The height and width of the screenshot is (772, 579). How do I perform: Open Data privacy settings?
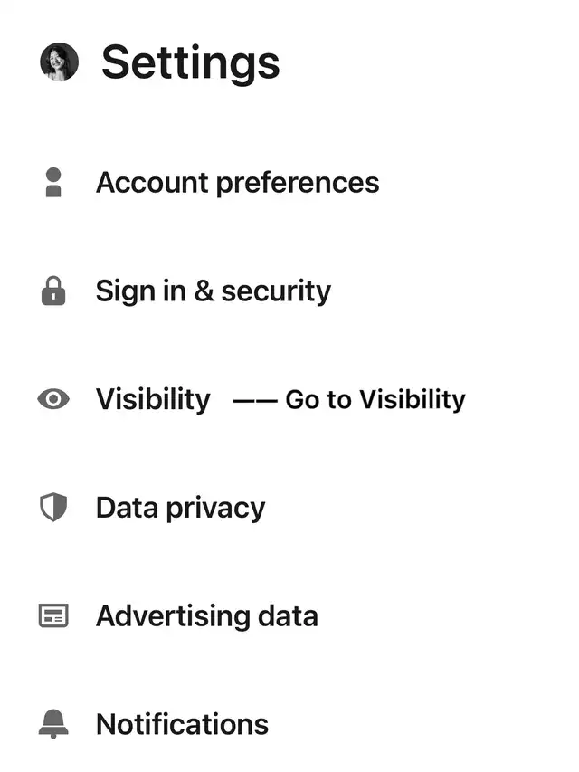181,508
